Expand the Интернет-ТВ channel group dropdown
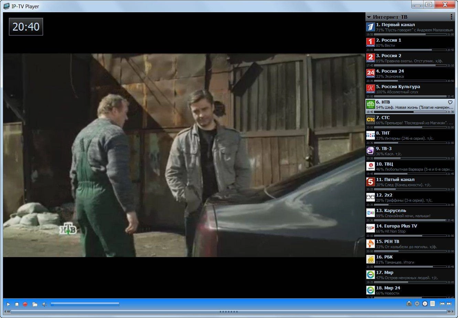Image resolution: width=458 pixels, height=318 pixels. pos(369,17)
